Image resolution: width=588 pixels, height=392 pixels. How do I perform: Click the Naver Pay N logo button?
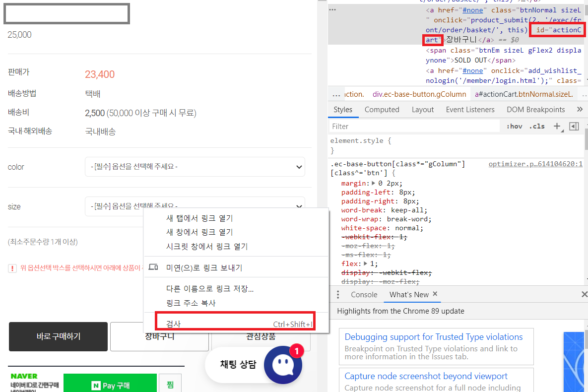point(110,384)
